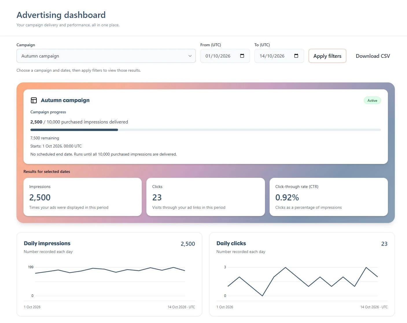The image size is (407, 323).
Task: Click the Advertising dashboard heading
Action: coord(61,15)
